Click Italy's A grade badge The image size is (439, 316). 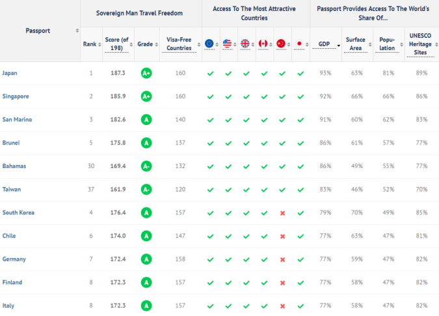click(x=146, y=306)
